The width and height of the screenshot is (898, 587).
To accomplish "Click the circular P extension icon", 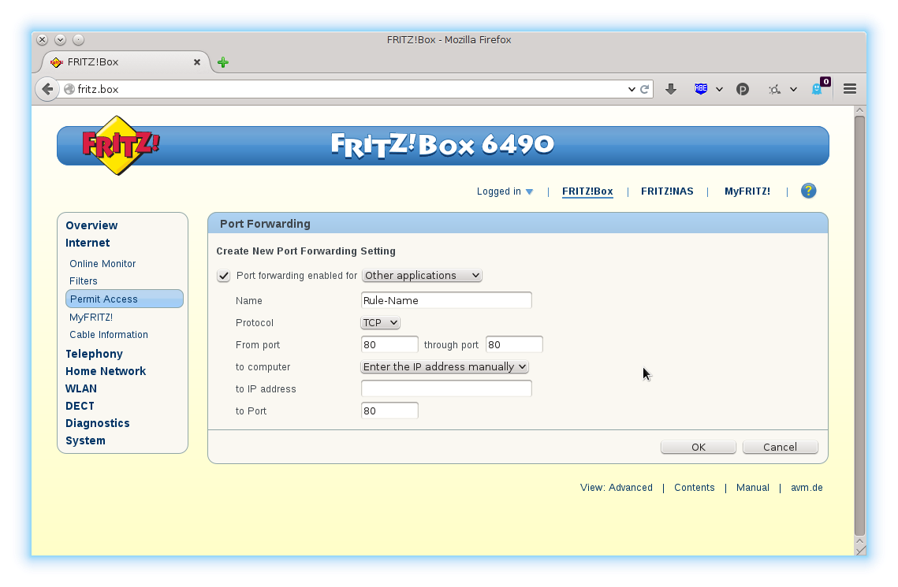I will [x=742, y=88].
